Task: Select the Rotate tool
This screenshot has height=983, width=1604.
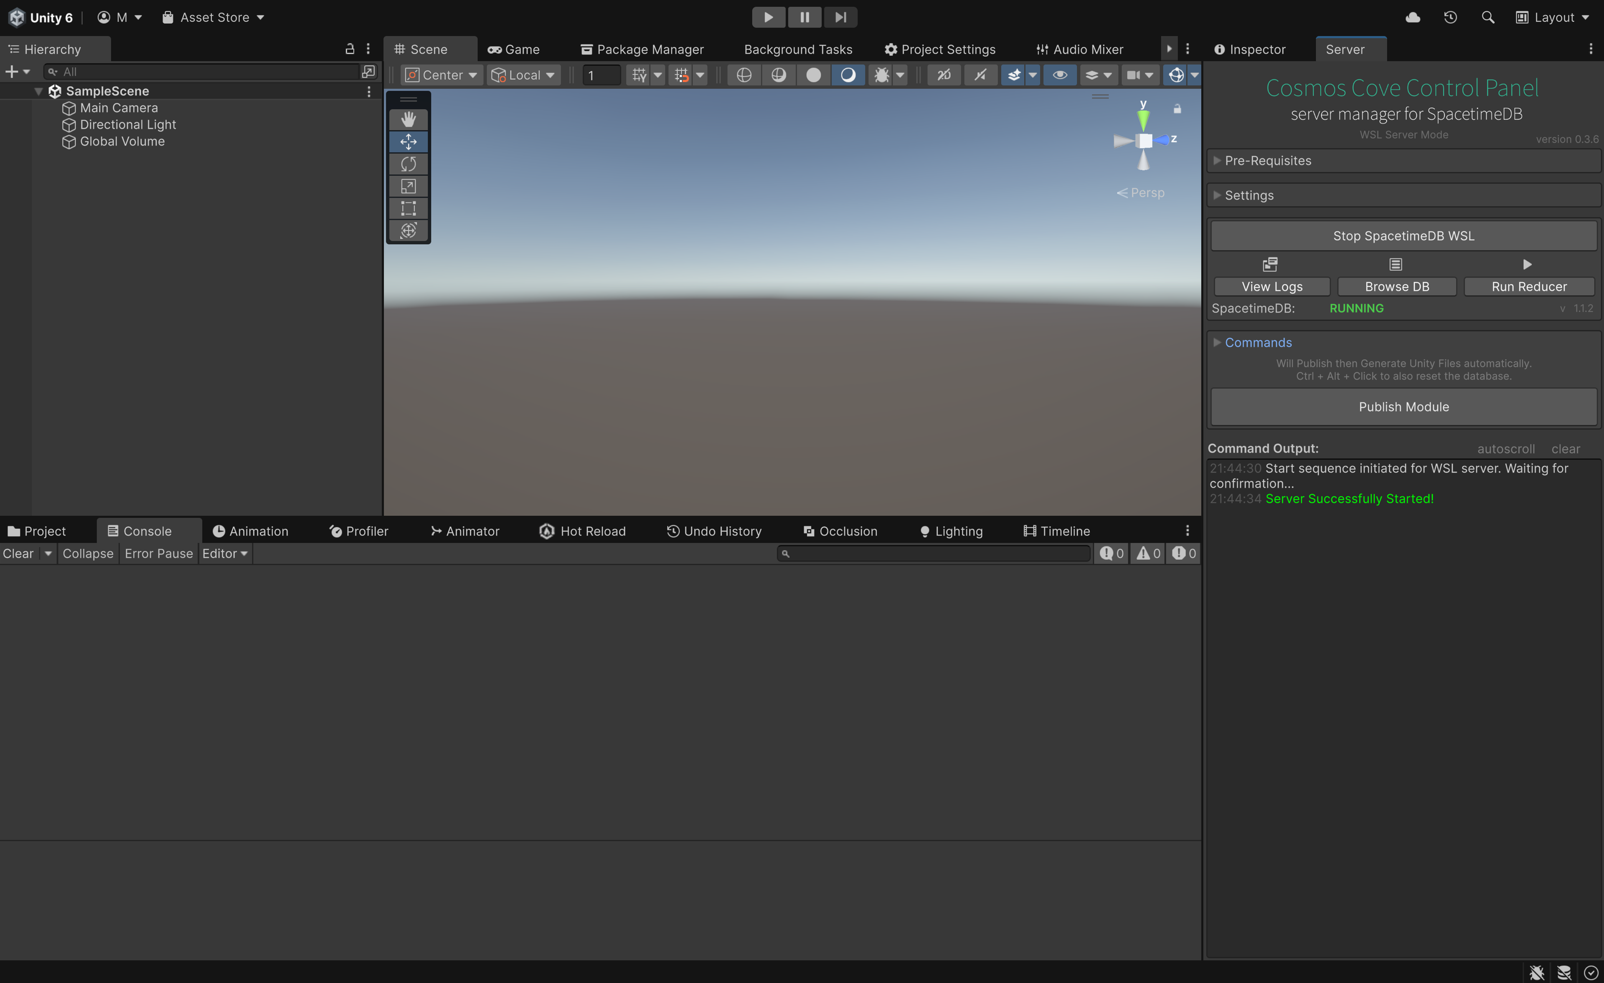Action: click(408, 163)
